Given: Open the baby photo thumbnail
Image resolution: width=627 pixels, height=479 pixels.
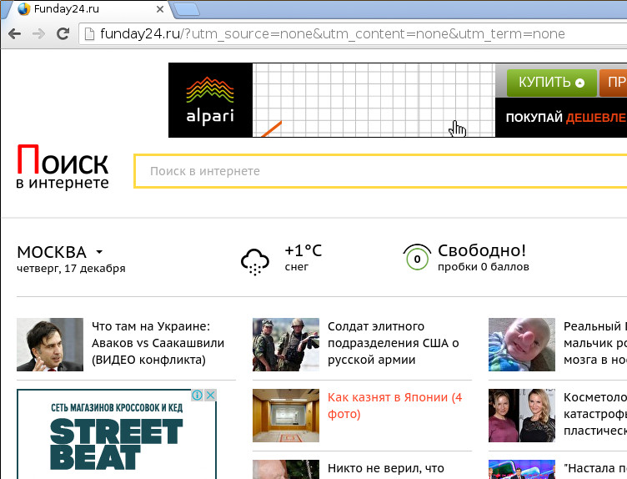Looking at the screenshot, I should point(522,345).
